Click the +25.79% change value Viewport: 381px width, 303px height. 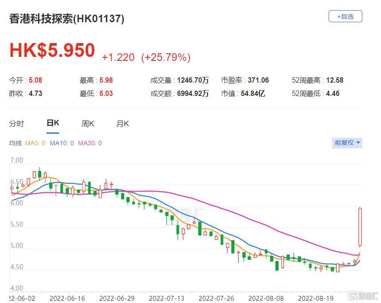(166, 57)
